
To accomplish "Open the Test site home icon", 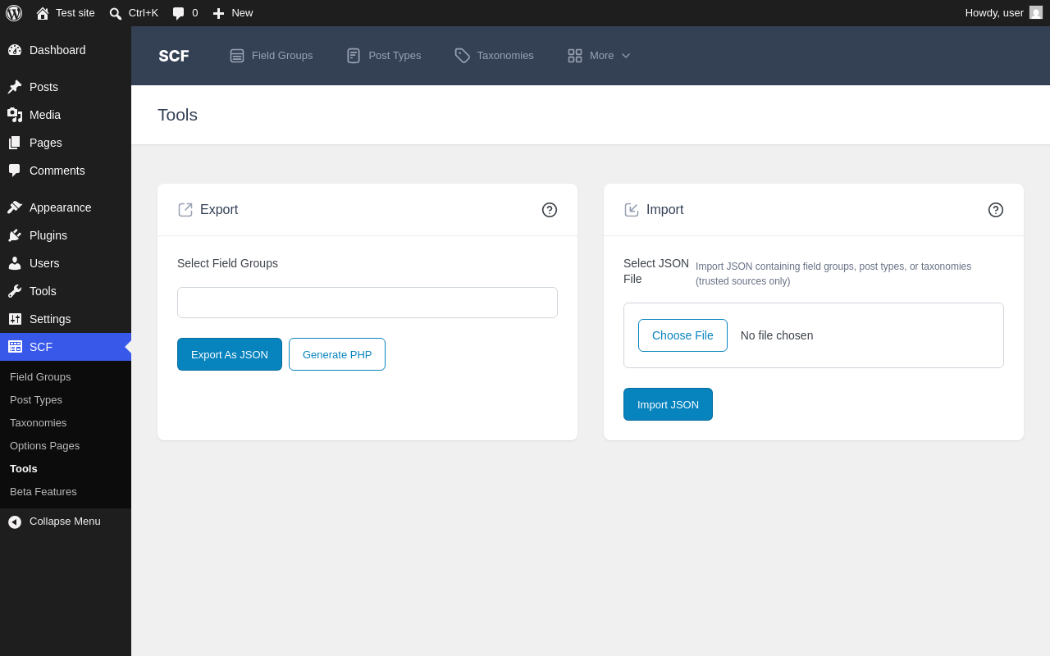I will [43, 13].
